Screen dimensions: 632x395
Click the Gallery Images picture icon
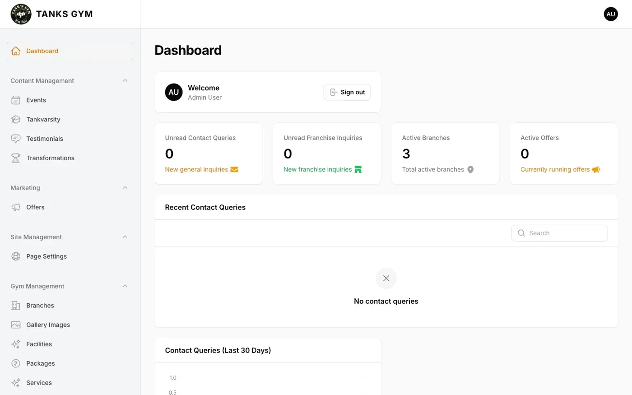coord(16,325)
